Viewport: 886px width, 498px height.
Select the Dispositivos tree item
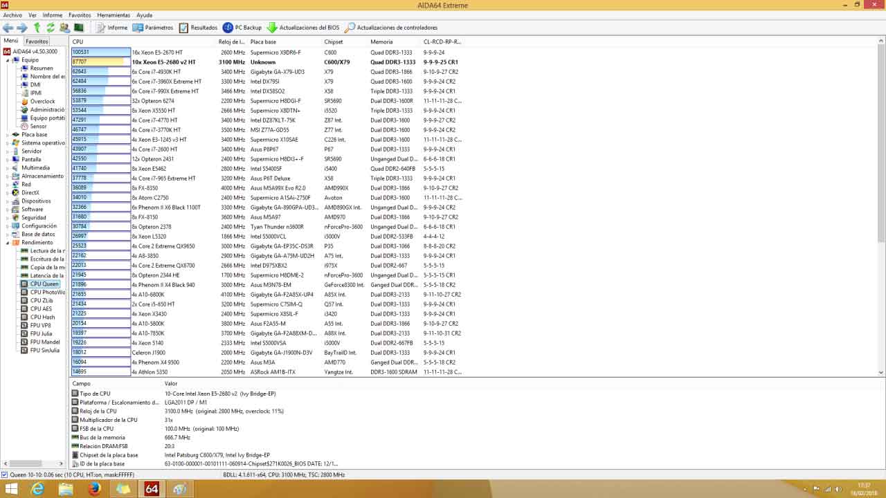pyautogui.click(x=36, y=201)
